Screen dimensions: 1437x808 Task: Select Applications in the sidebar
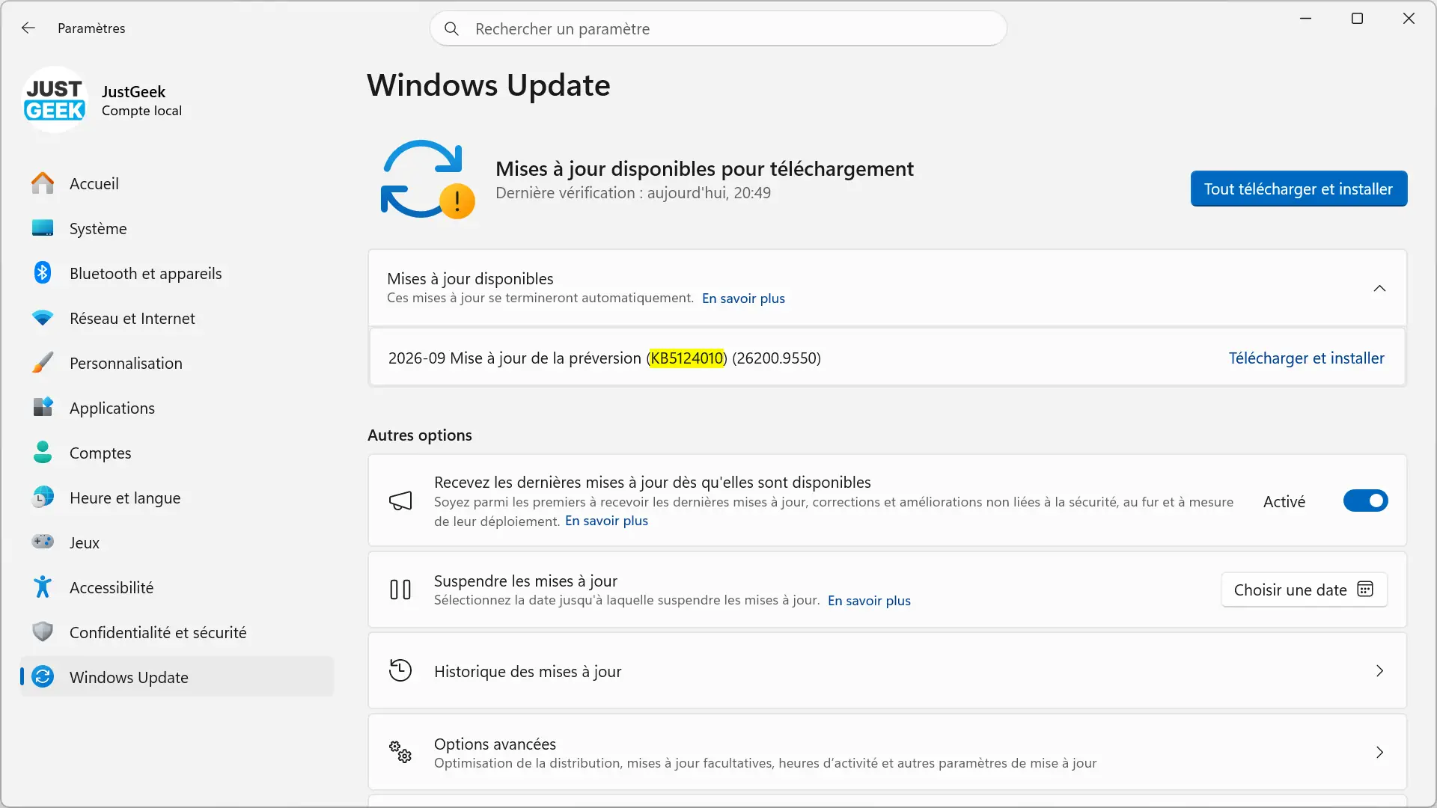coord(177,408)
